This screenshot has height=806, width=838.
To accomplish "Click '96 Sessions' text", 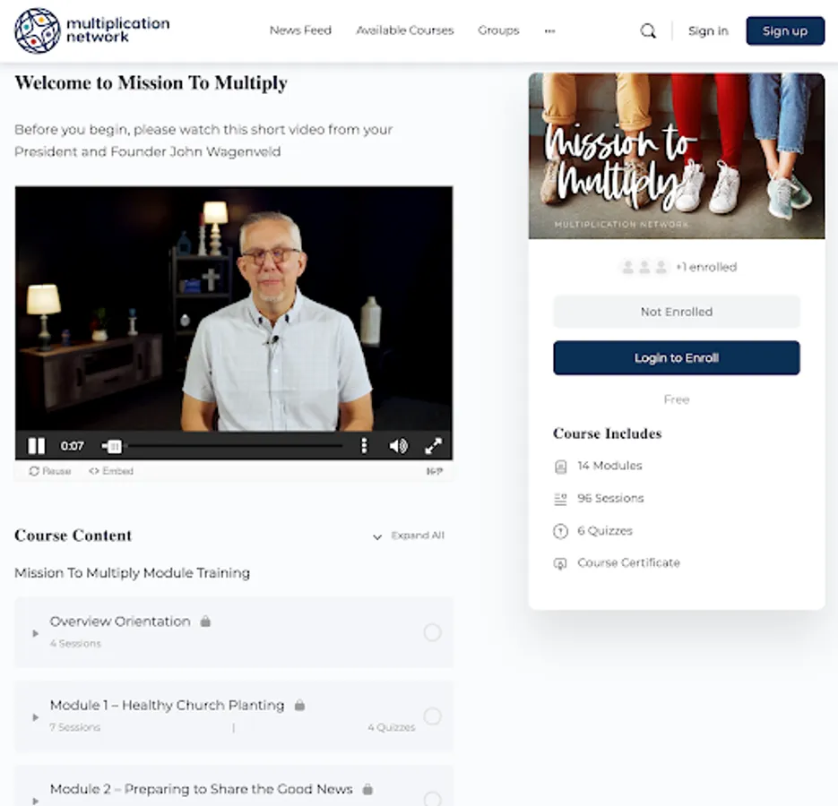I will point(610,498).
